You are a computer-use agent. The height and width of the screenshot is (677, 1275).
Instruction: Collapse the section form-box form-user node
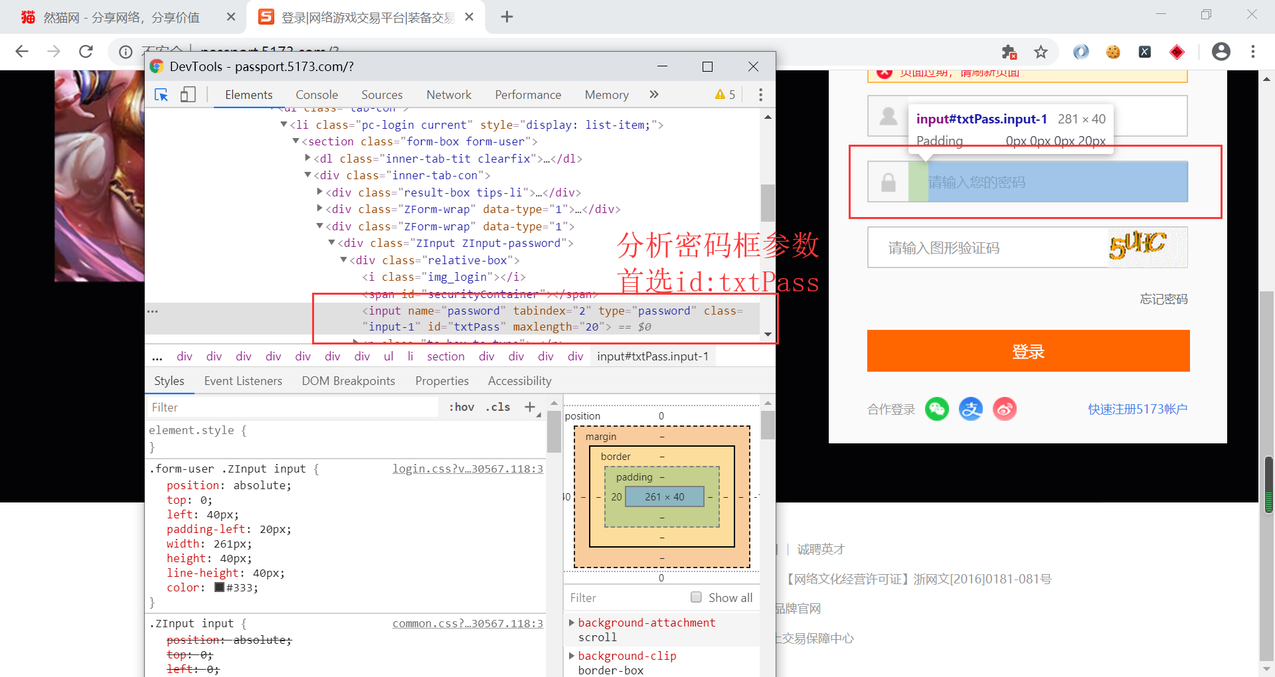296,141
